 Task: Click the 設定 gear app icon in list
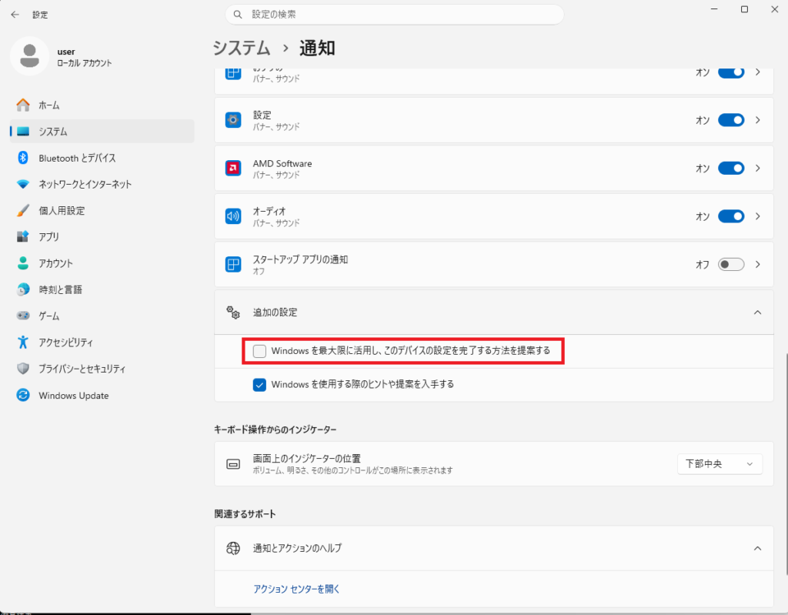tap(233, 120)
